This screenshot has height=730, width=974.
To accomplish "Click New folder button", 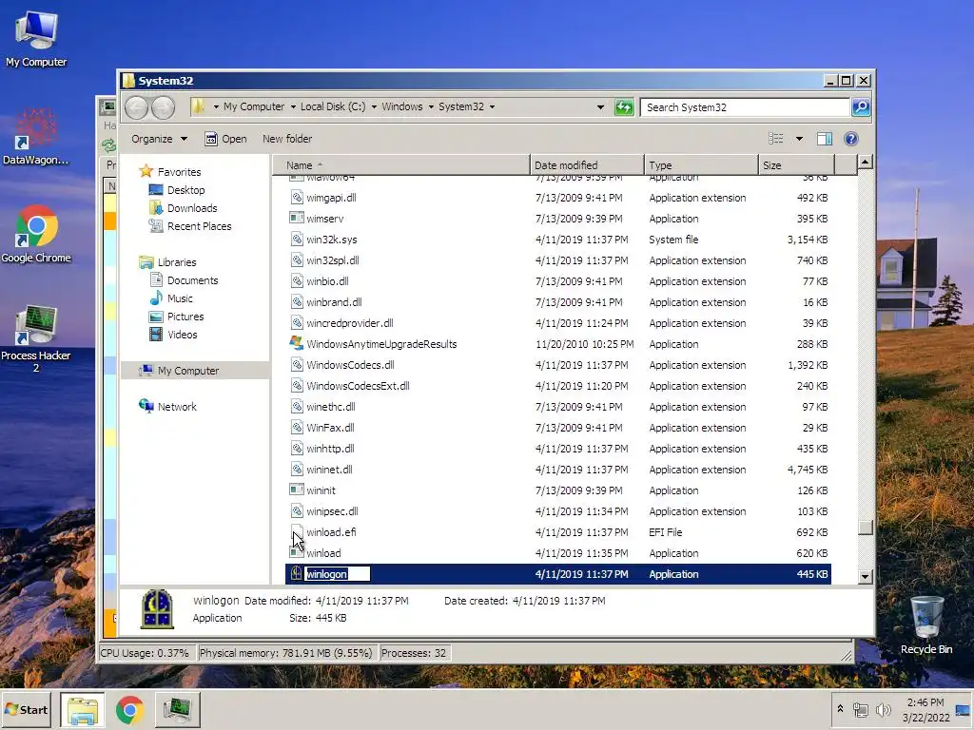I will (x=287, y=139).
